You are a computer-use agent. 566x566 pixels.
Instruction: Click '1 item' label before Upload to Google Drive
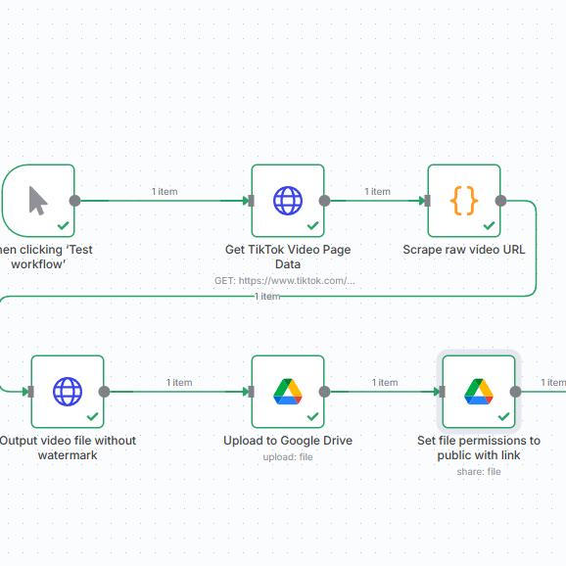(179, 383)
